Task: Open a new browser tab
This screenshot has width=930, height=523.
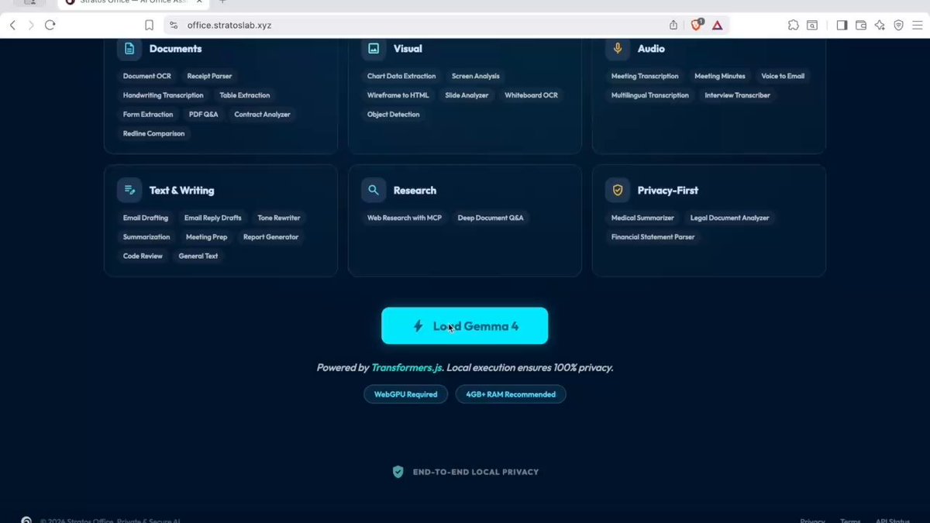Action: coord(222,2)
